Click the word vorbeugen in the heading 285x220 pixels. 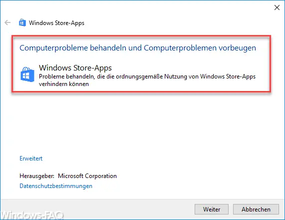coord(237,48)
